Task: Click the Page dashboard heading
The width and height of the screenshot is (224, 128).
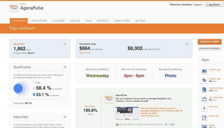Action: coord(22,28)
